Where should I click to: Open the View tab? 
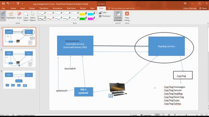coord(92,8)
